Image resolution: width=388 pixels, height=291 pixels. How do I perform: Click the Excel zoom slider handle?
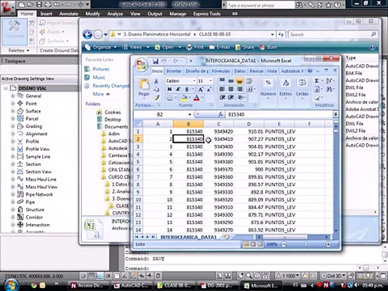306,244
